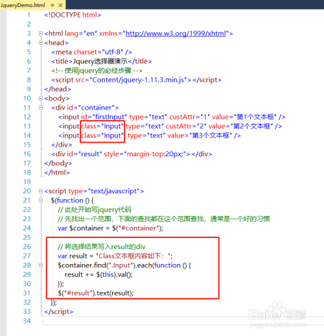Collapse the each function on line 28

pos(41,265)
